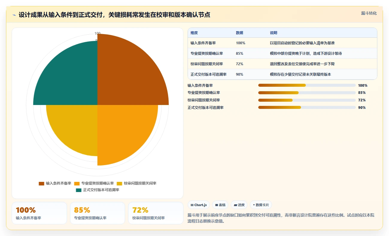Click the 85% value beside the progress bar
This screenshot has width=389, height=236.
pyautogui.click(x=362, y=93)
